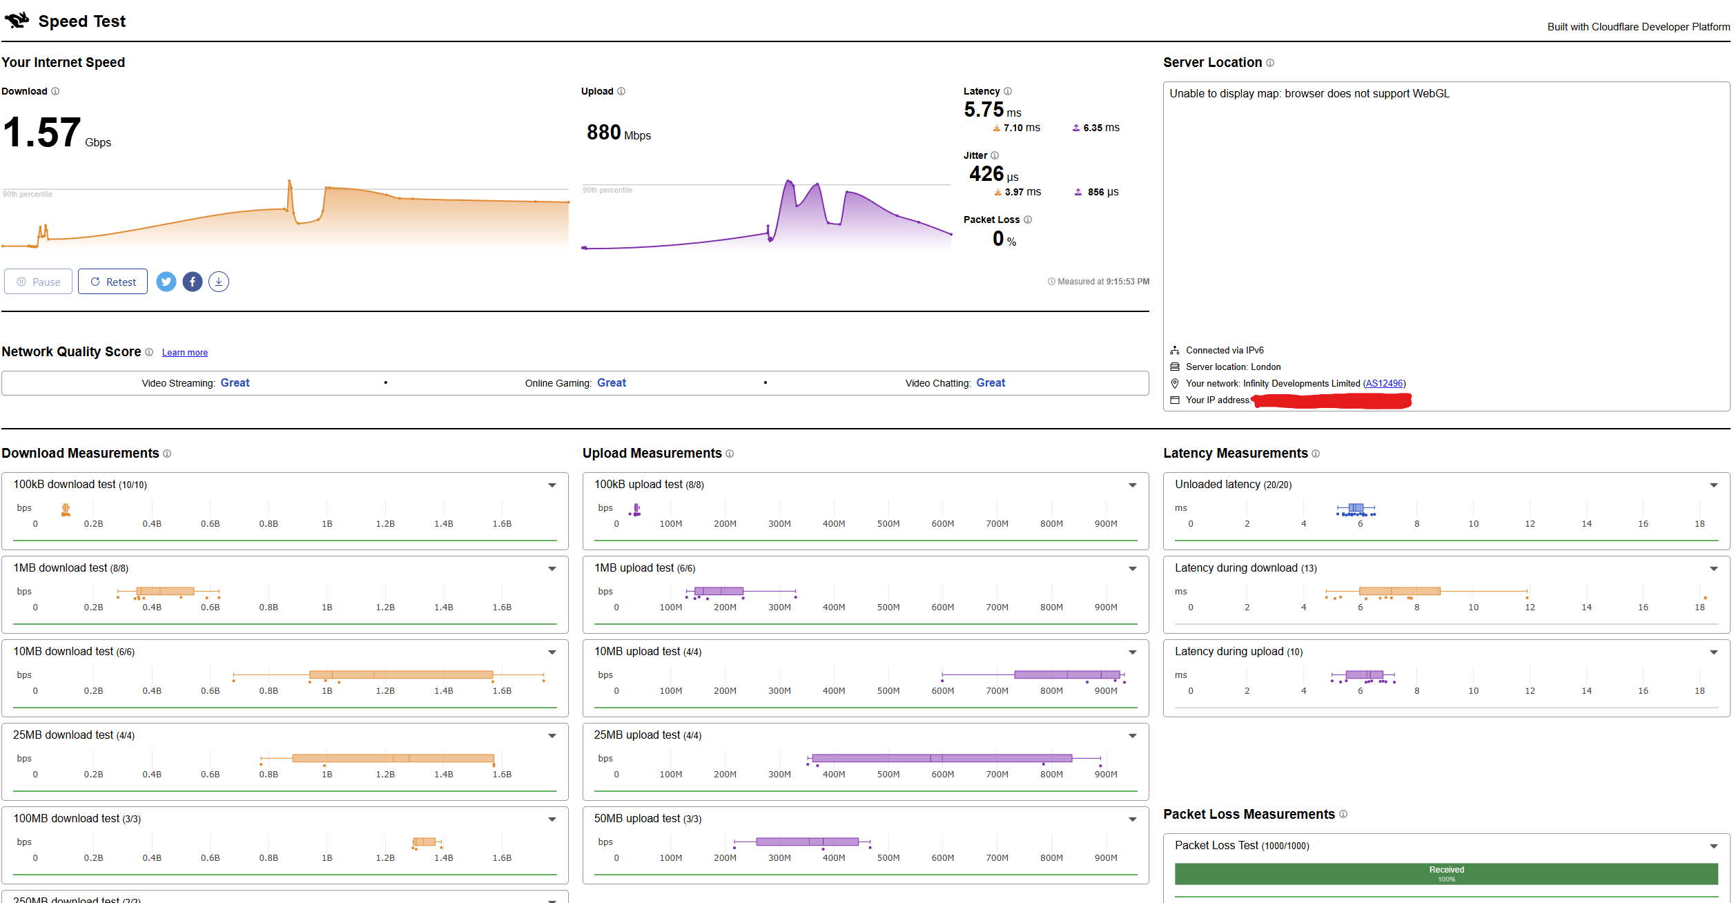This screenshot has width=1734, height=903.
Task: Share results on Twitter icon
Action: 166,282
